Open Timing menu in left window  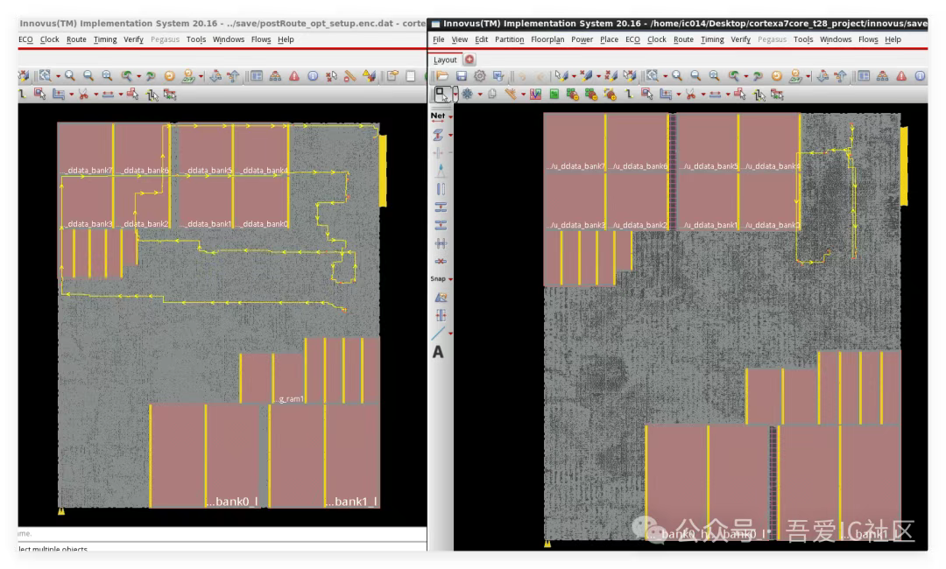pyautogui.click(x=105, y=39)
